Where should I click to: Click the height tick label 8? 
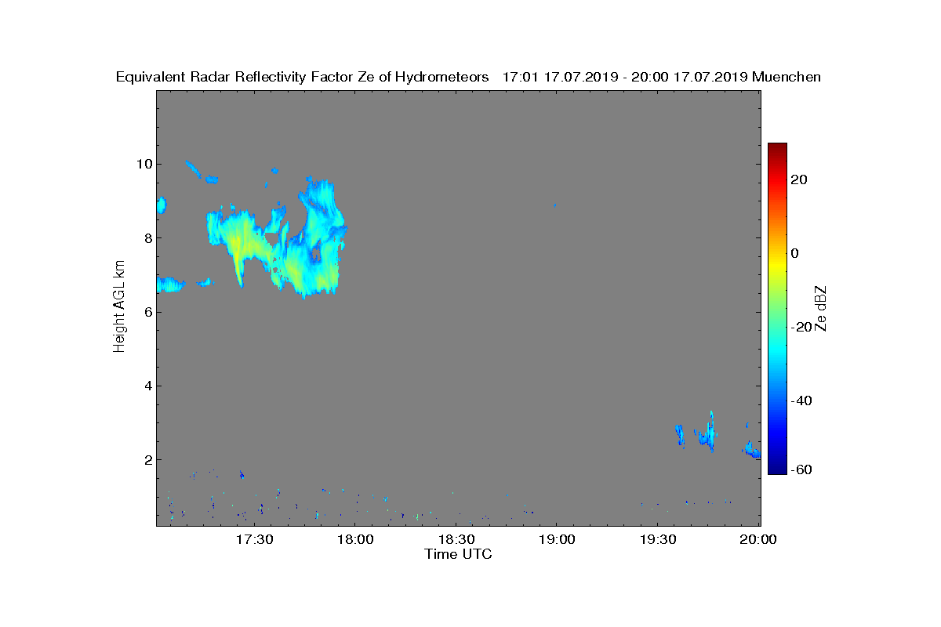pos(147,237)
